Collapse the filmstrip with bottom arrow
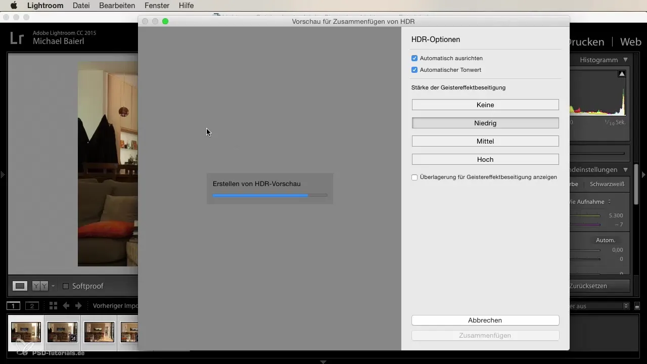 (323, 362)
